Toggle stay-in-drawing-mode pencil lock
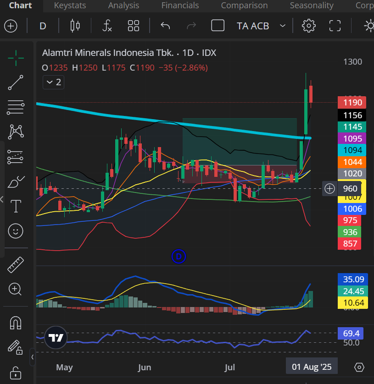 (x=15, y=347)
